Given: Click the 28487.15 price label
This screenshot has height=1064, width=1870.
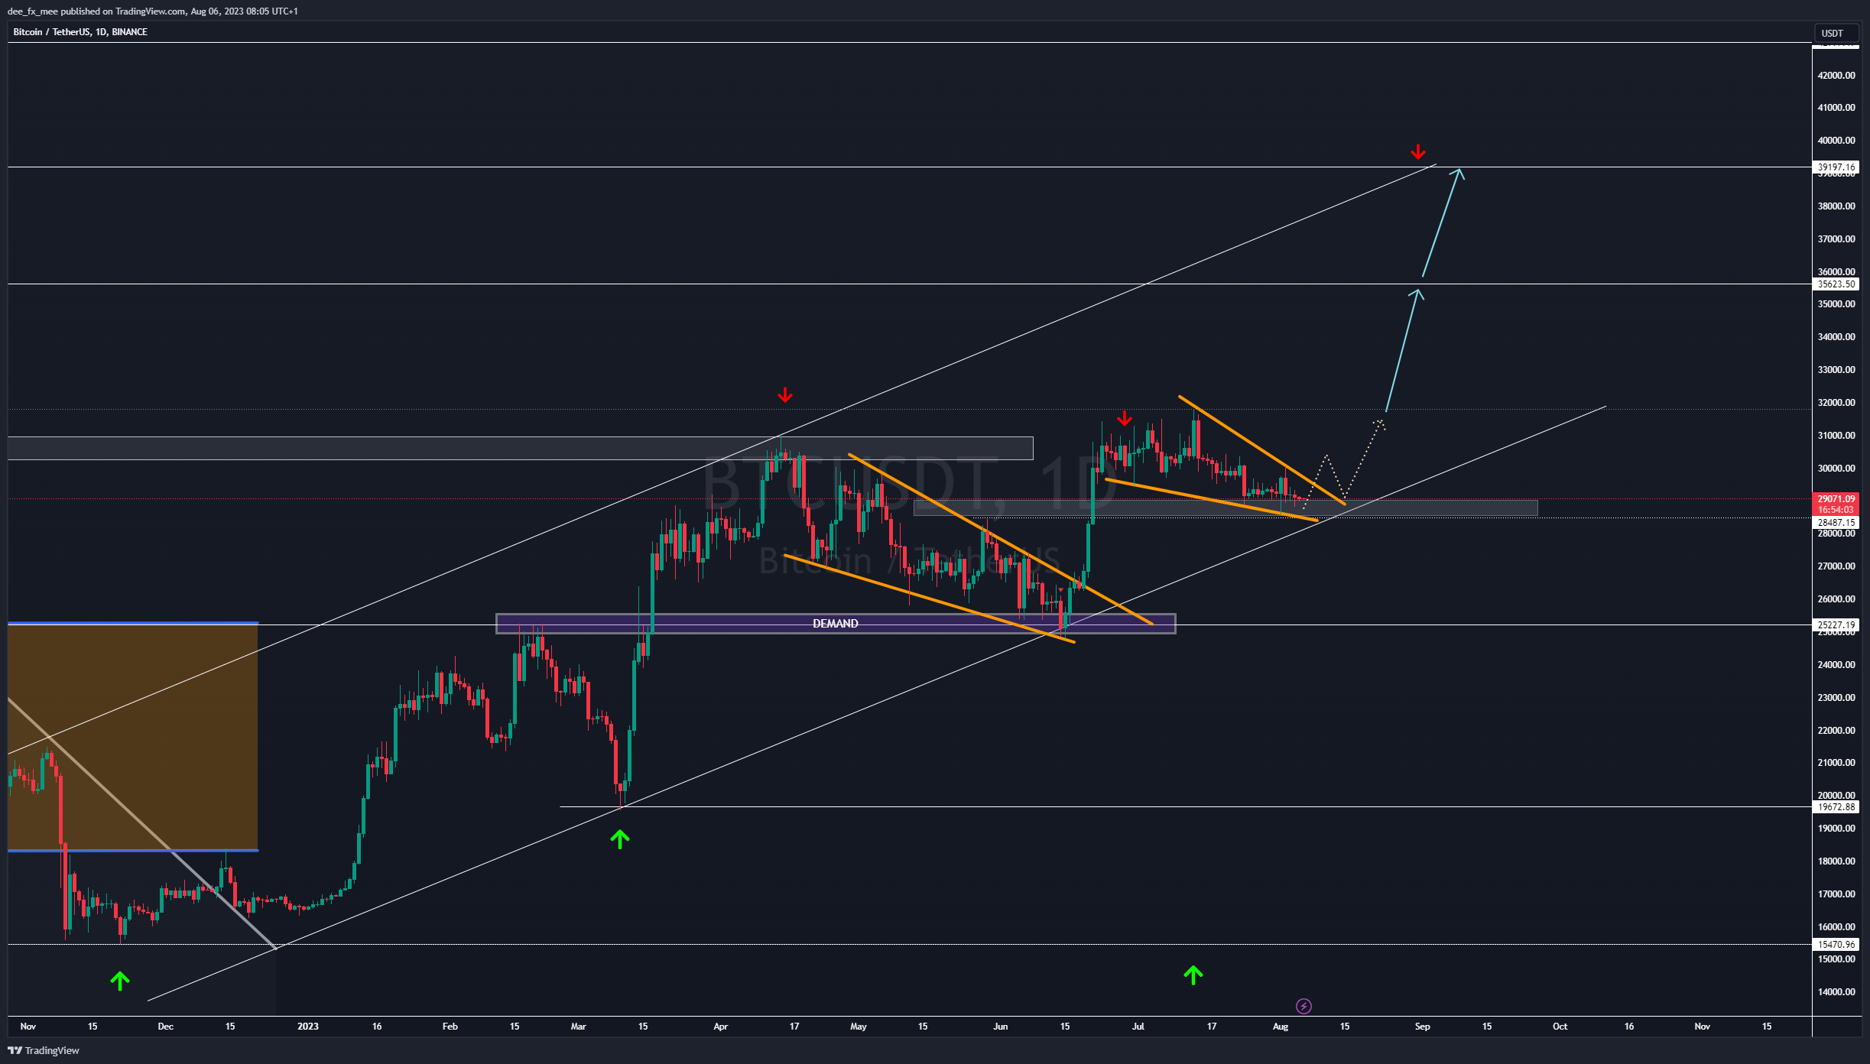Looking at the screenshot, I should (x=1836, y=523).
